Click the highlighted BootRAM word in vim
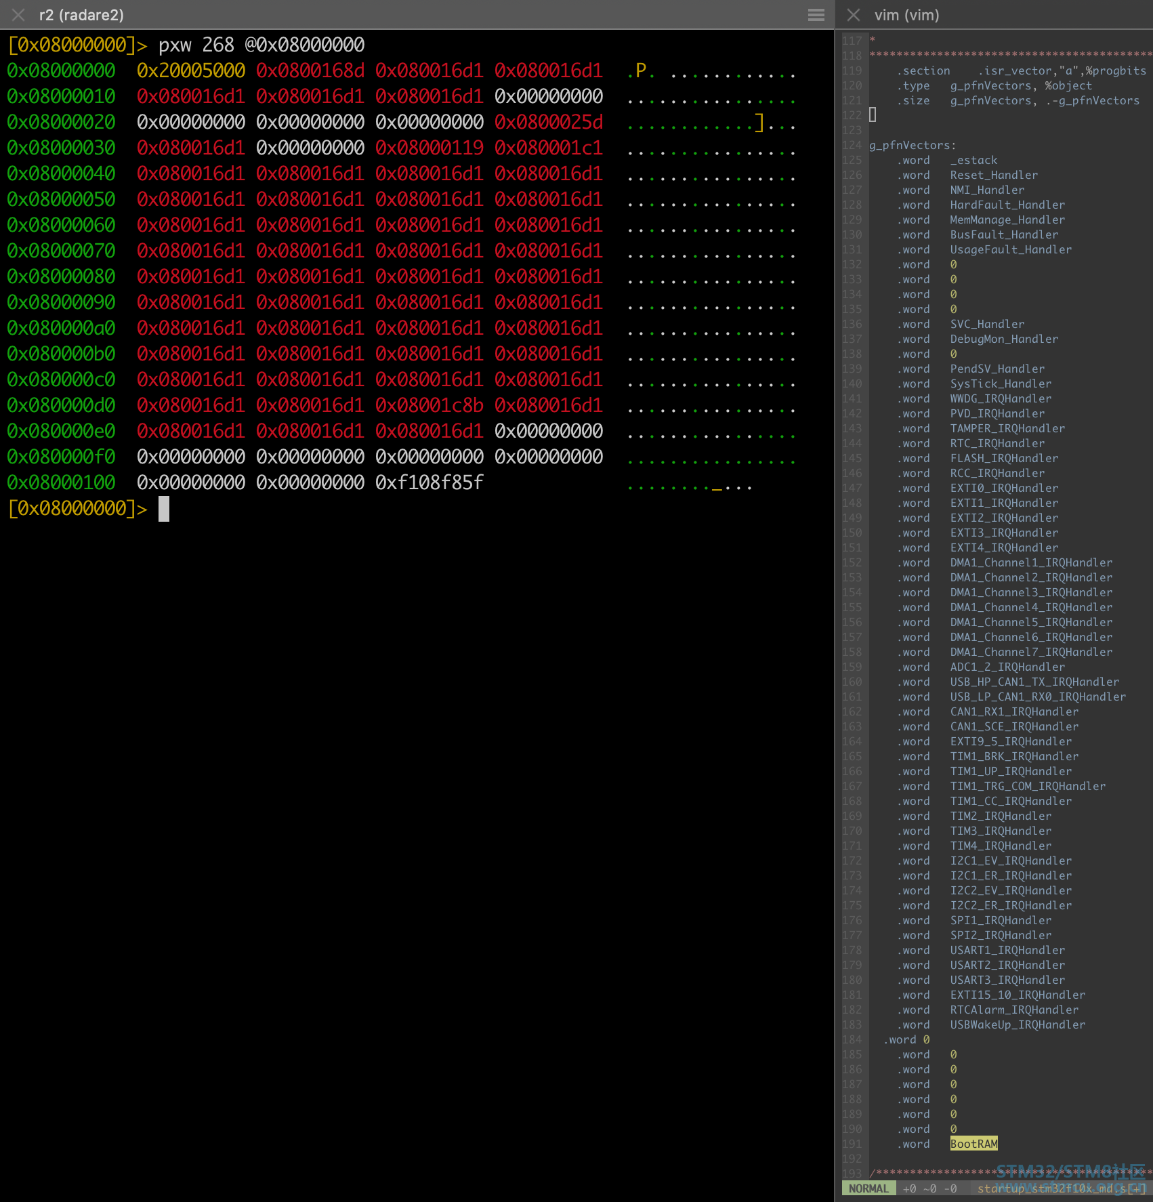 point(973,1144)
